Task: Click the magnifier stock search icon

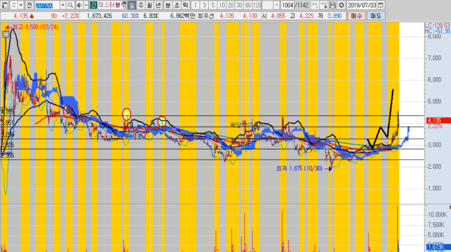Action: pyautogui.click(x=70, y=5)
